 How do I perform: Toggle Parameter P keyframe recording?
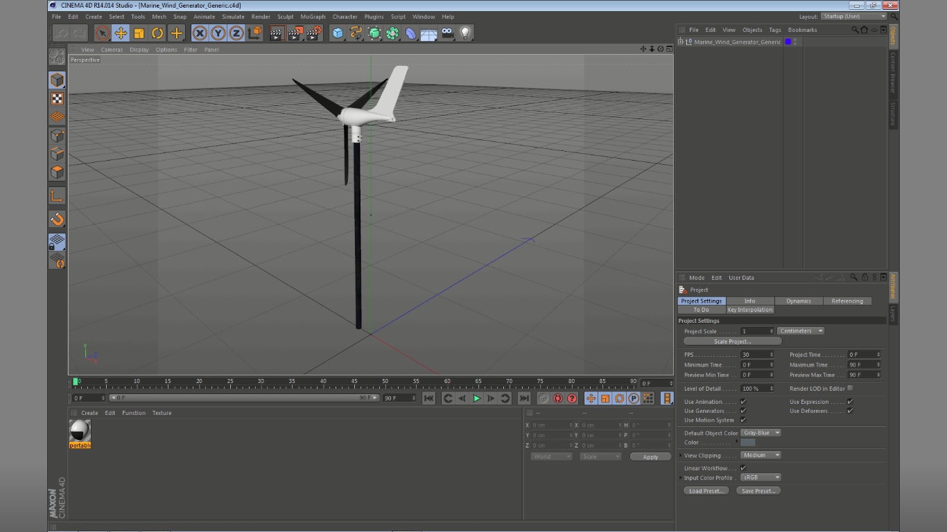(634, 398)
